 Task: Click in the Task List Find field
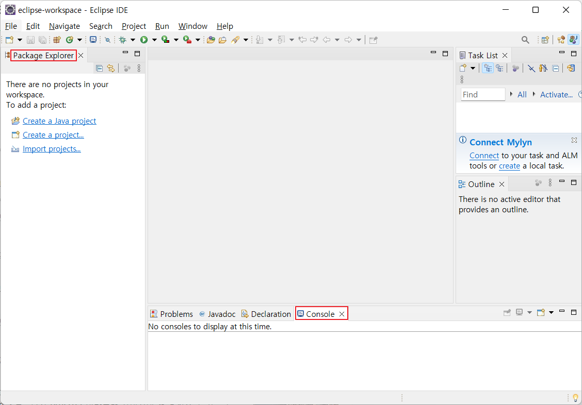(483, 94)
